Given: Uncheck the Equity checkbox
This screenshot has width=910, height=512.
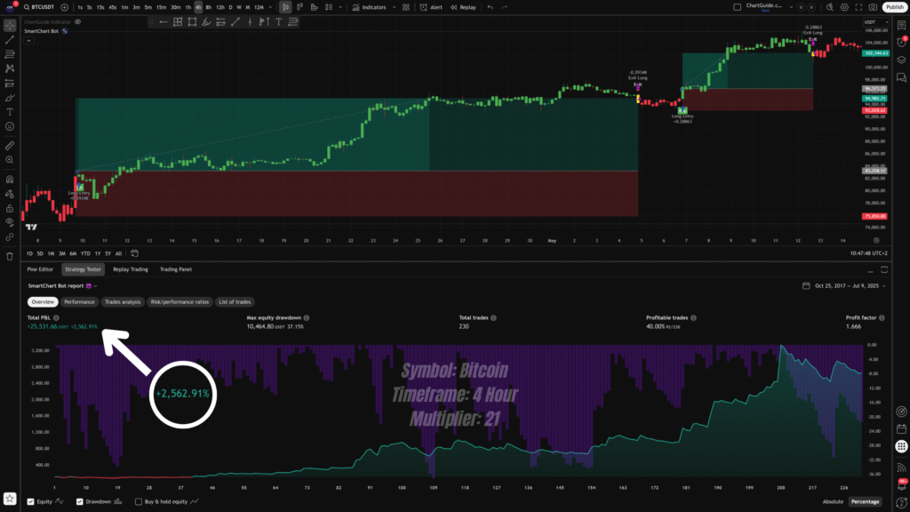Looking at the screenshot, I should pyautogui.click(x=31, y=501).
